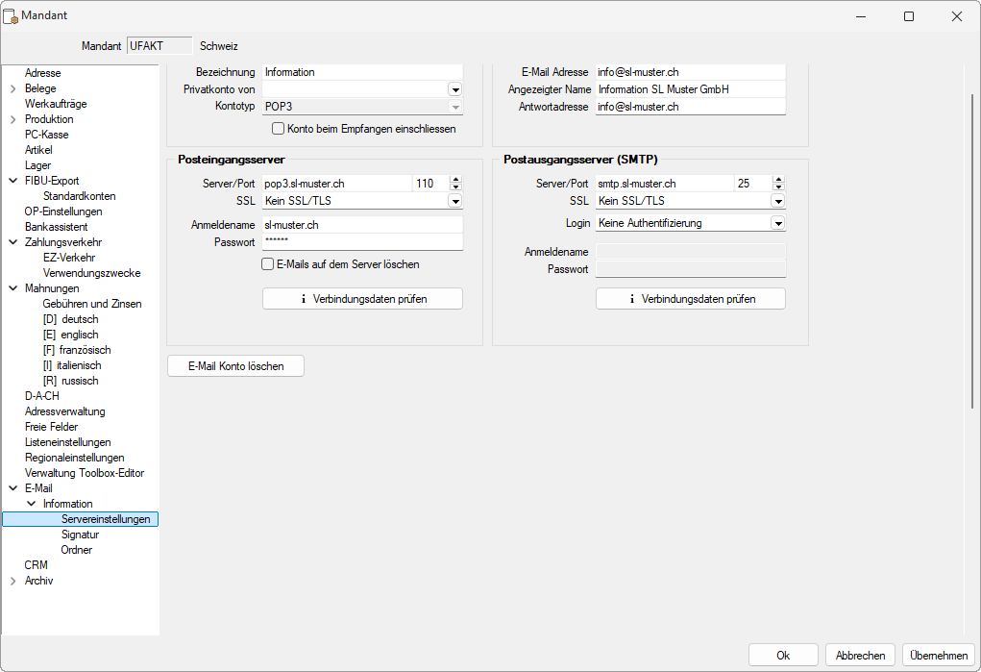Open Ordner under Information
The image size is (981, 672).
coord(77,550)
